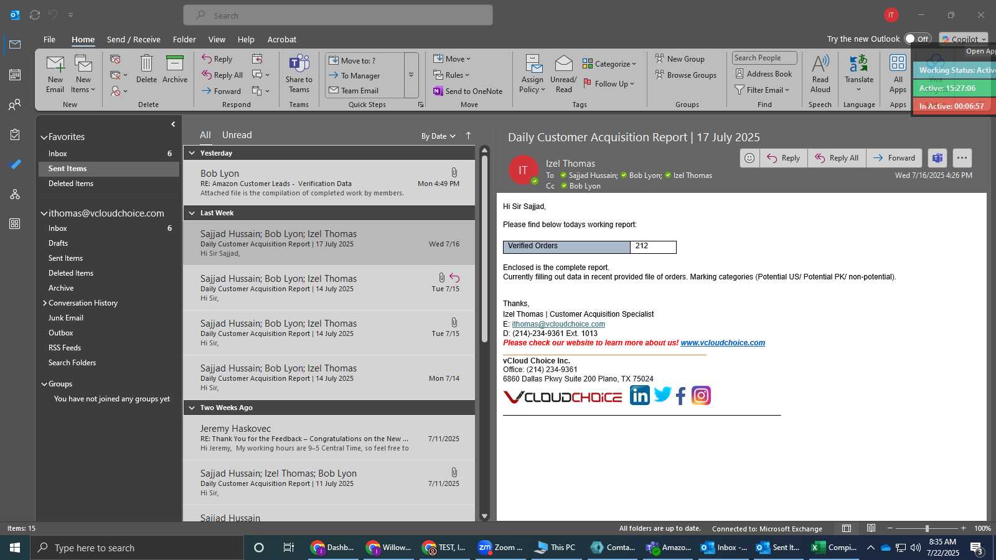Screen dimensions: 996x560
Task: Collapse the Favorites folder group
Action: [44, 137]
